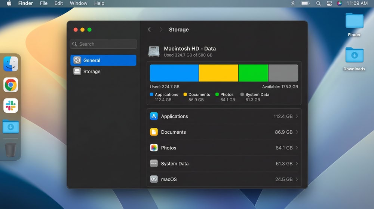Select General in the sidebar
Image resolution: width=374 pixels, height=209 pixels.
[x=103, y=60]
